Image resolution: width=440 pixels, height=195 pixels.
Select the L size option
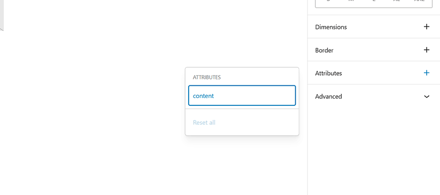tap(374, 1)
